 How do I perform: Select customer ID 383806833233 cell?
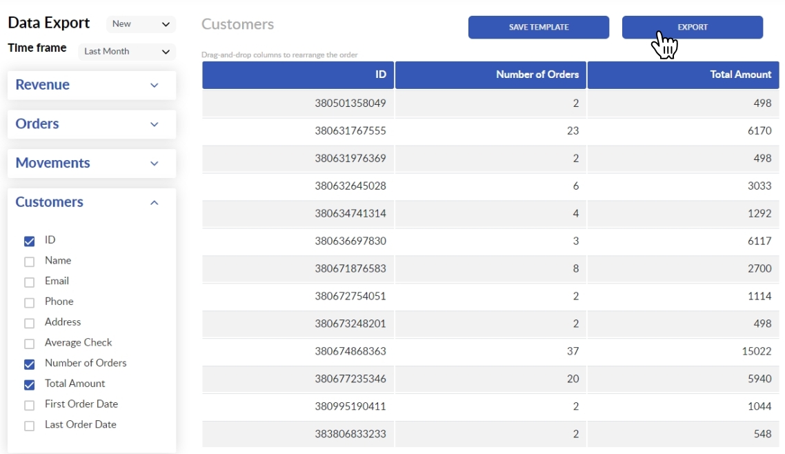coord(298,434)
